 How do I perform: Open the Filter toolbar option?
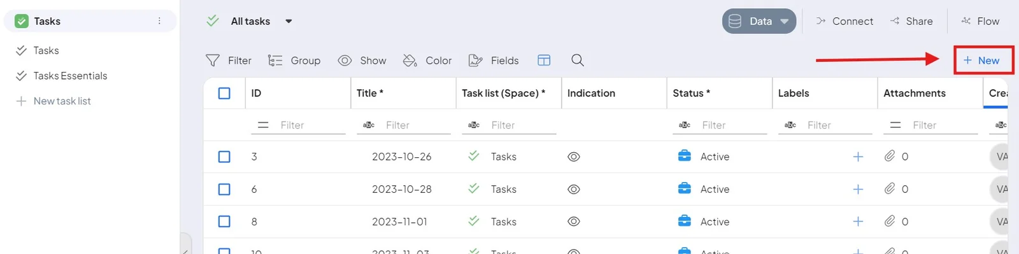click(229, 60)
